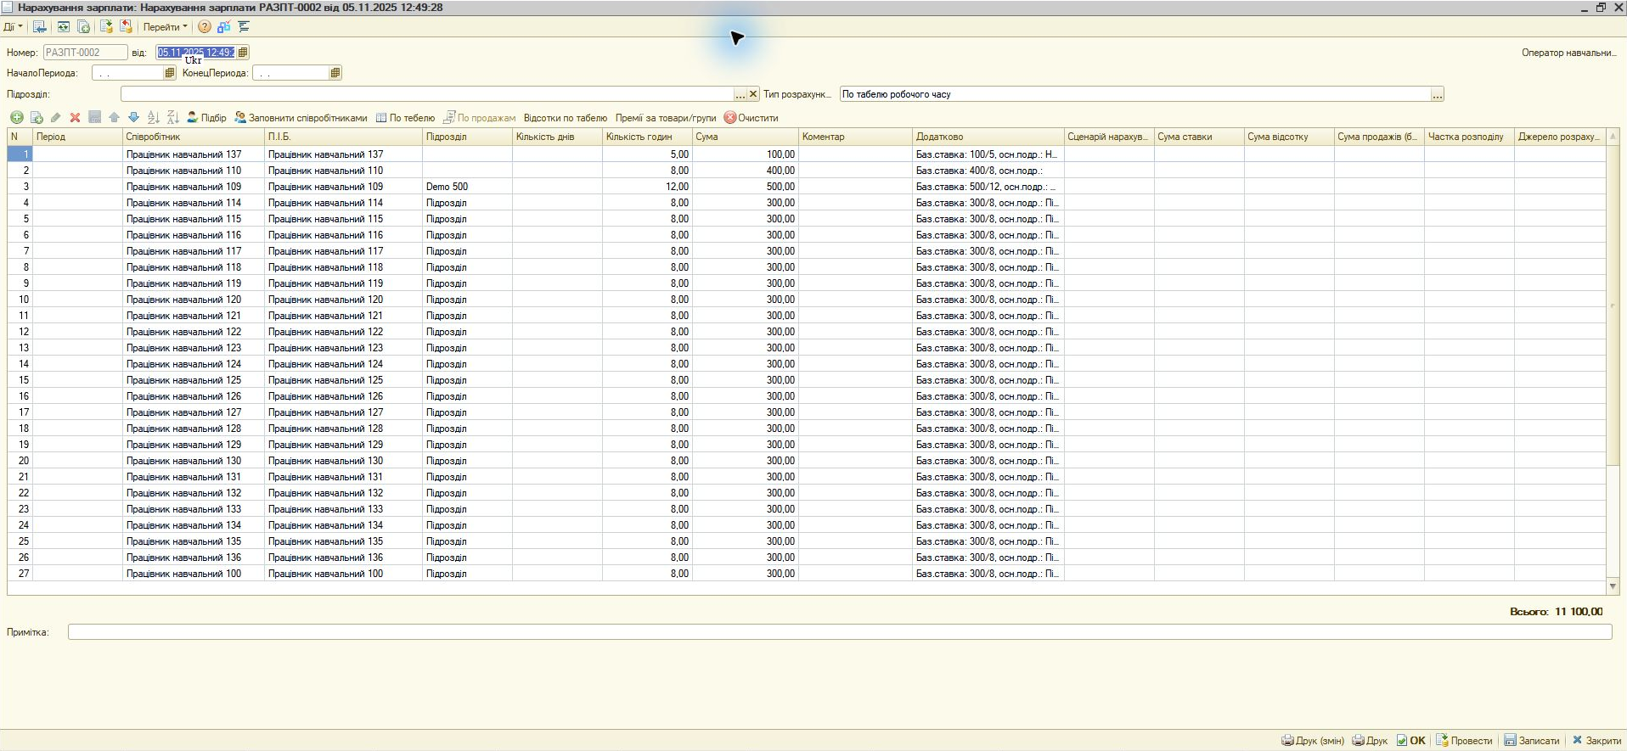Click the unpost document icon in top toolbar
This screenshot has width=1627, height=751.
coord(126,27)
